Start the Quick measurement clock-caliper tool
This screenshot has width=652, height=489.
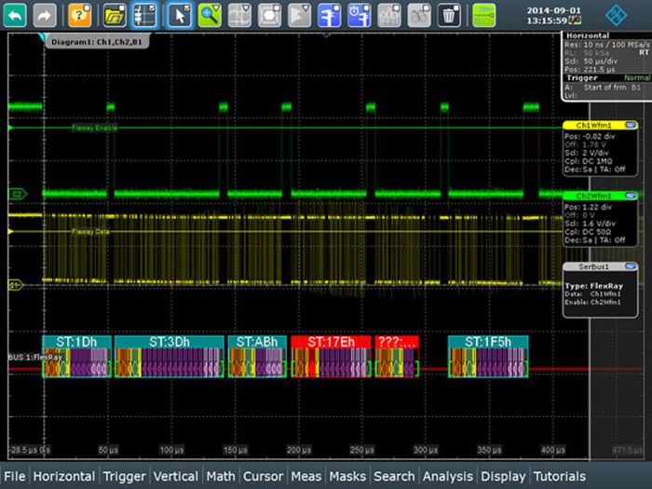point(360,16)
